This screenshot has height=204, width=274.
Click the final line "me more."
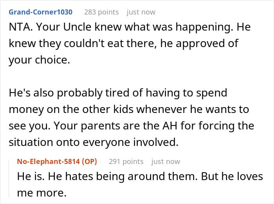[42, 193]
